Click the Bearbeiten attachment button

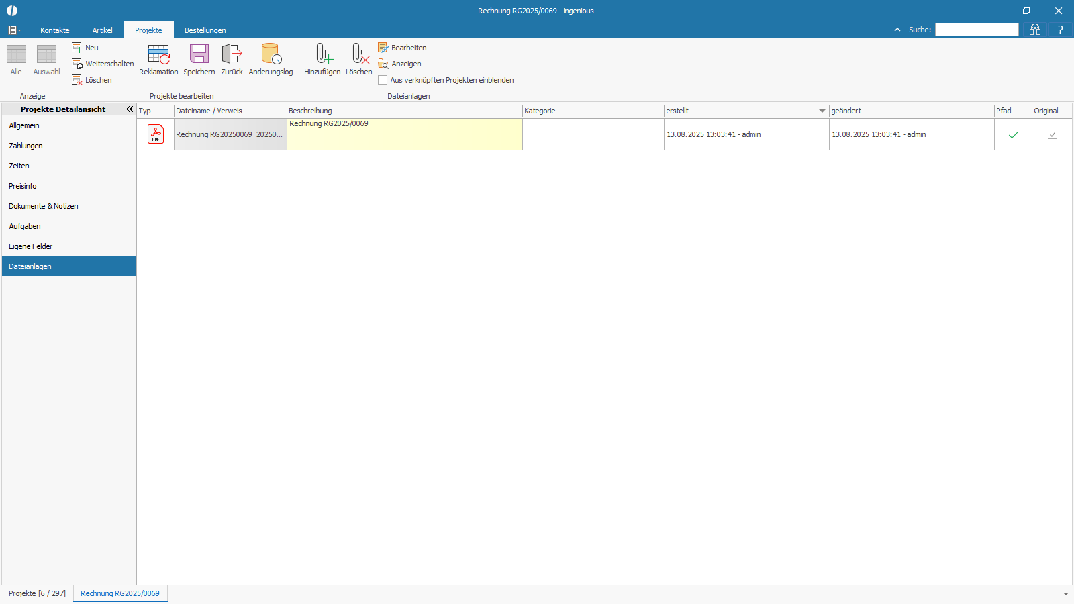coord(403,48)
